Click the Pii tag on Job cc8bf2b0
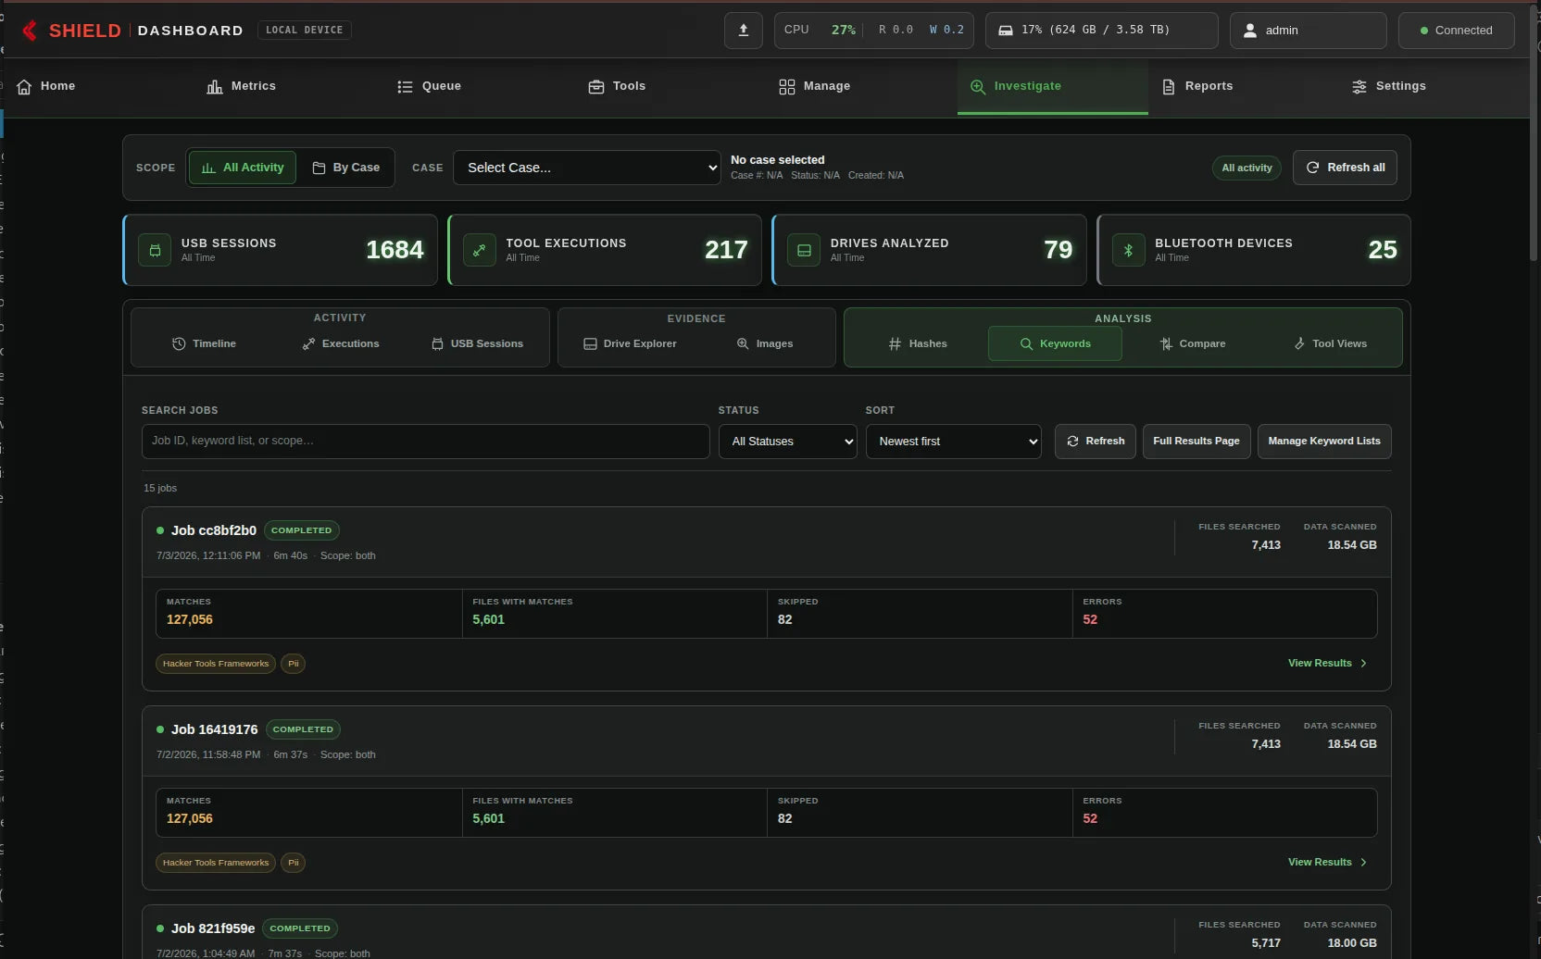Viewport: 1541px width, 959px height. pos(293,664)
